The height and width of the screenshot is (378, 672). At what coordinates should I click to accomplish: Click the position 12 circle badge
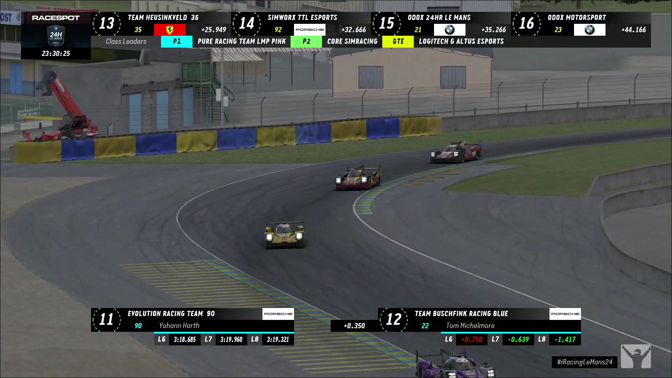[x=394, y=320]
